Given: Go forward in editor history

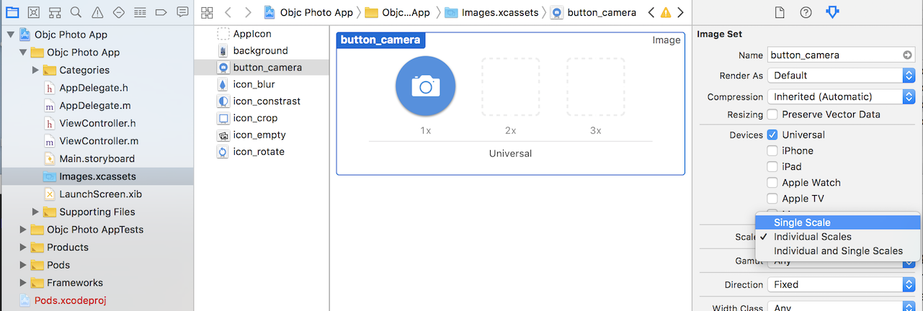Looking at the screenshot, I should [x=248, y=12].
